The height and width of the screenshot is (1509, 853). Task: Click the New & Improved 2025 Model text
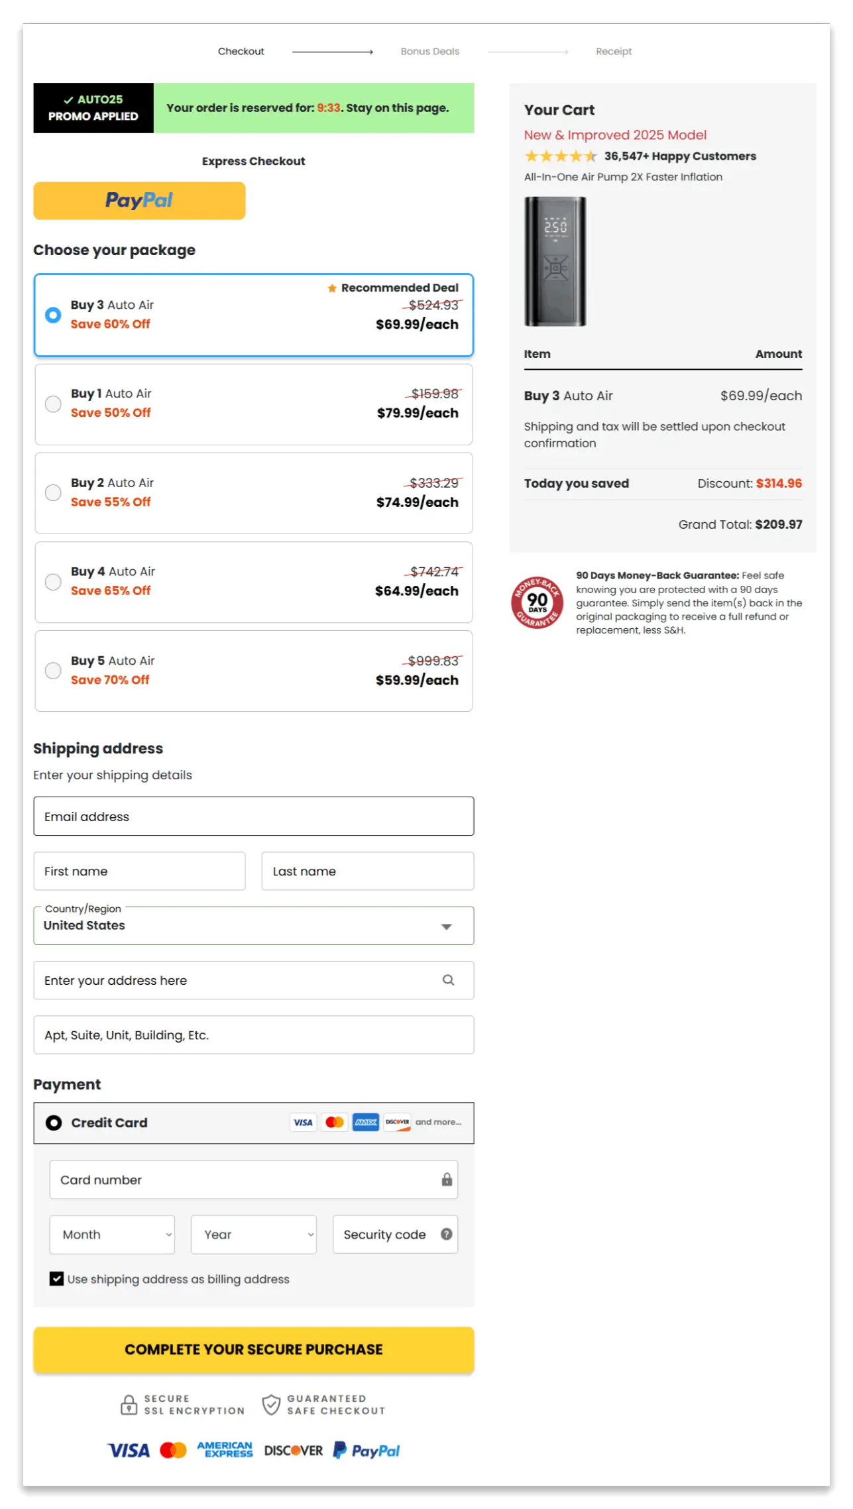[615, 135]
